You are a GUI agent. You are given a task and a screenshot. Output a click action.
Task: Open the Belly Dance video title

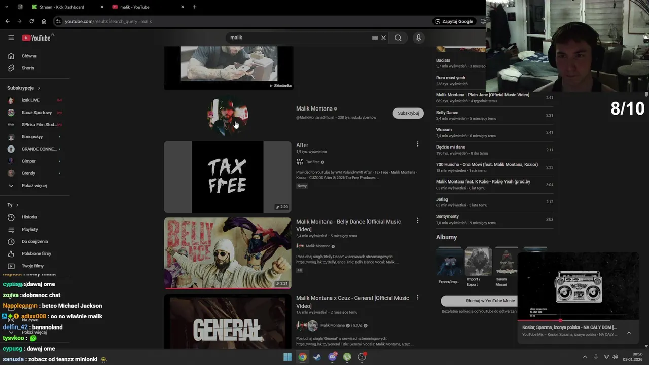tap(348, 225)
